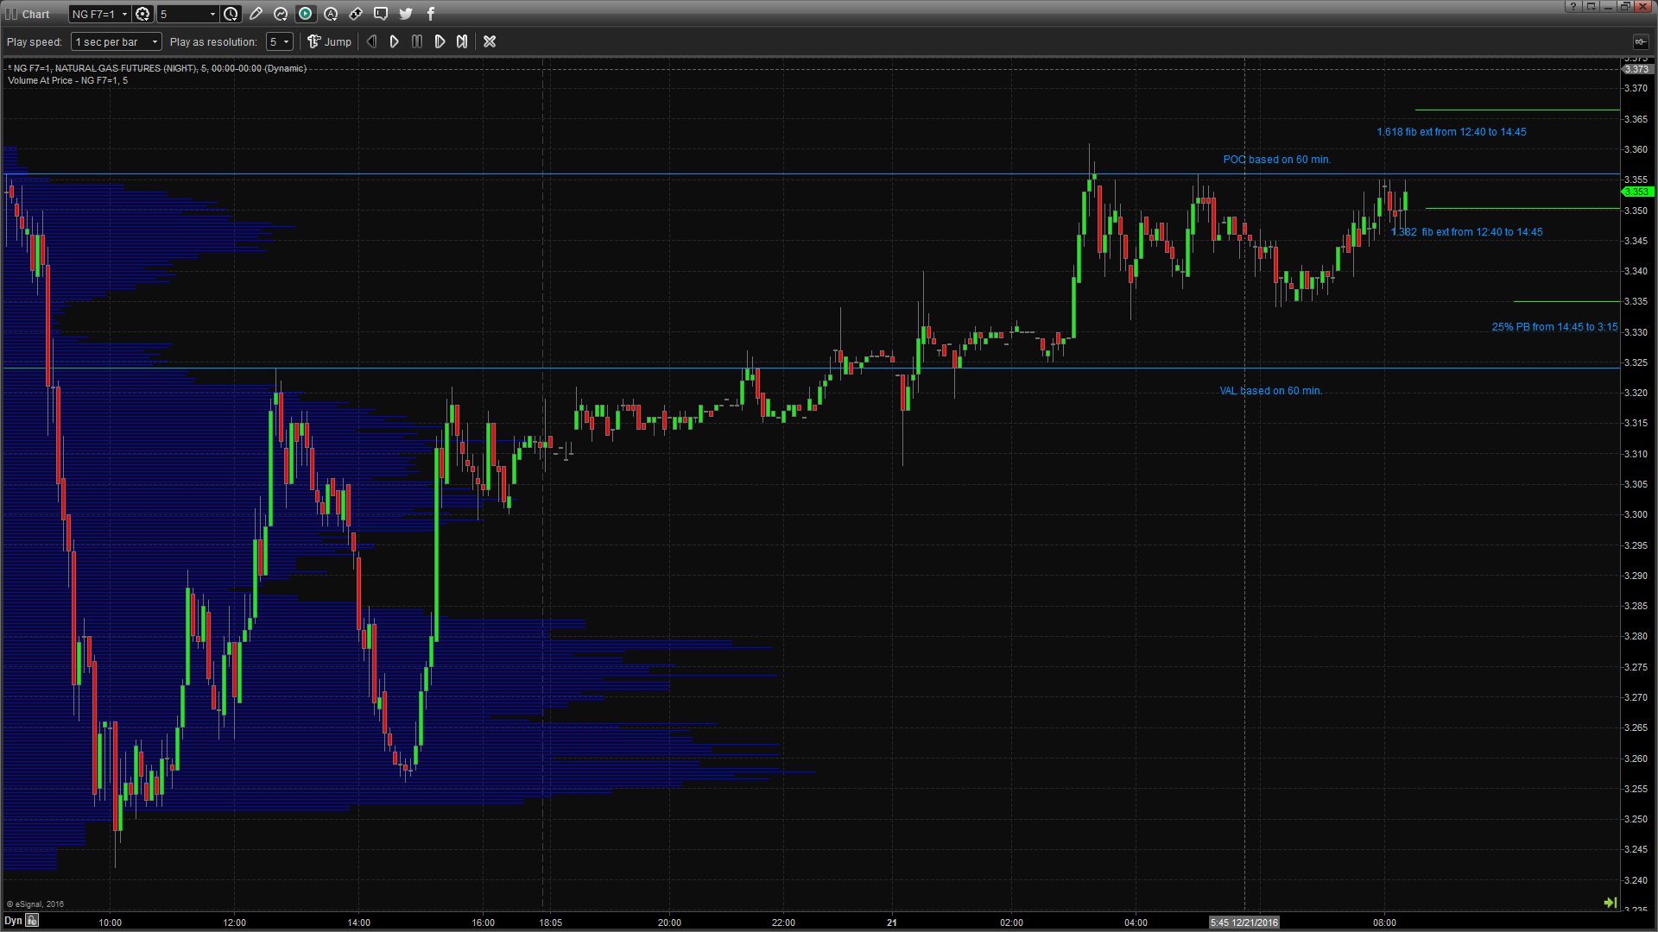Click the symbol link arrows icon

pos(356,14)
